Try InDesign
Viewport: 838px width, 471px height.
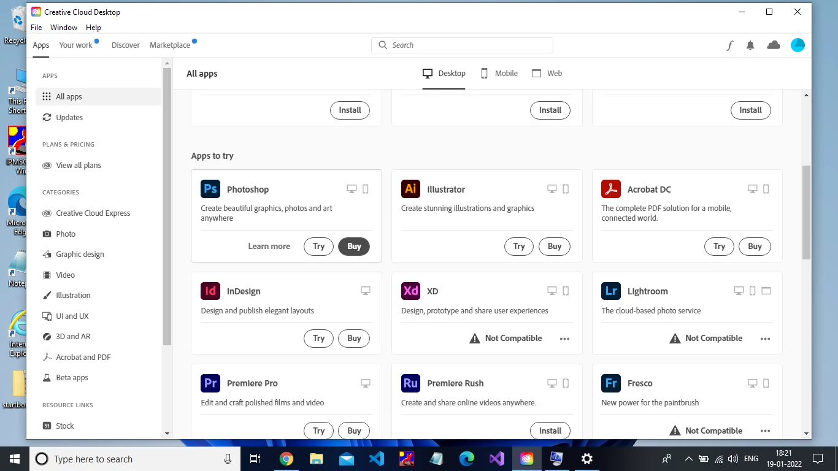click(318, 338)
